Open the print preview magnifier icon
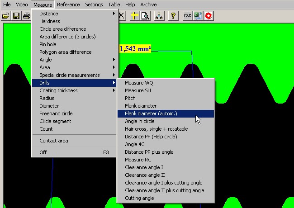This screenshot has height=208, width=294. pyautogui.click(x=145, y=16)
